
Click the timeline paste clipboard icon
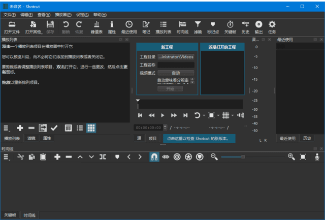click(43, 157)
